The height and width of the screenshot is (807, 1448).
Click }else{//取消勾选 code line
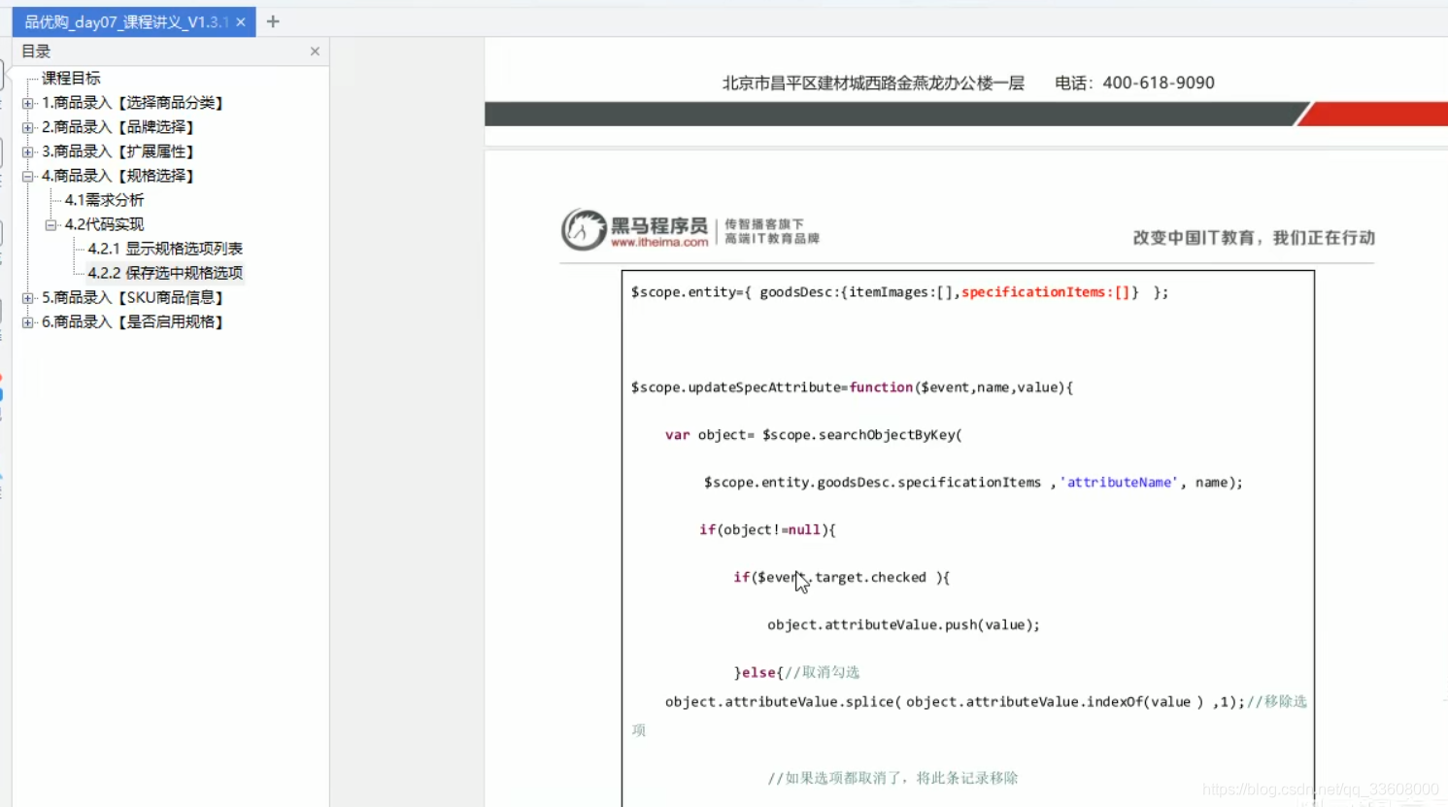pyautogui.click(x=796, y=672)
